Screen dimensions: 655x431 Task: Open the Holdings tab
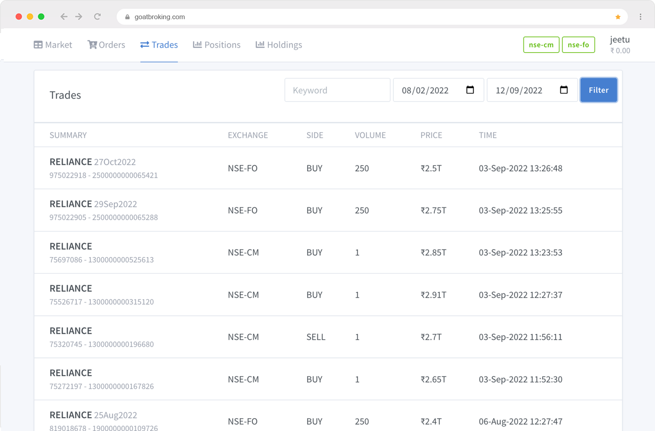pos(278,45)
